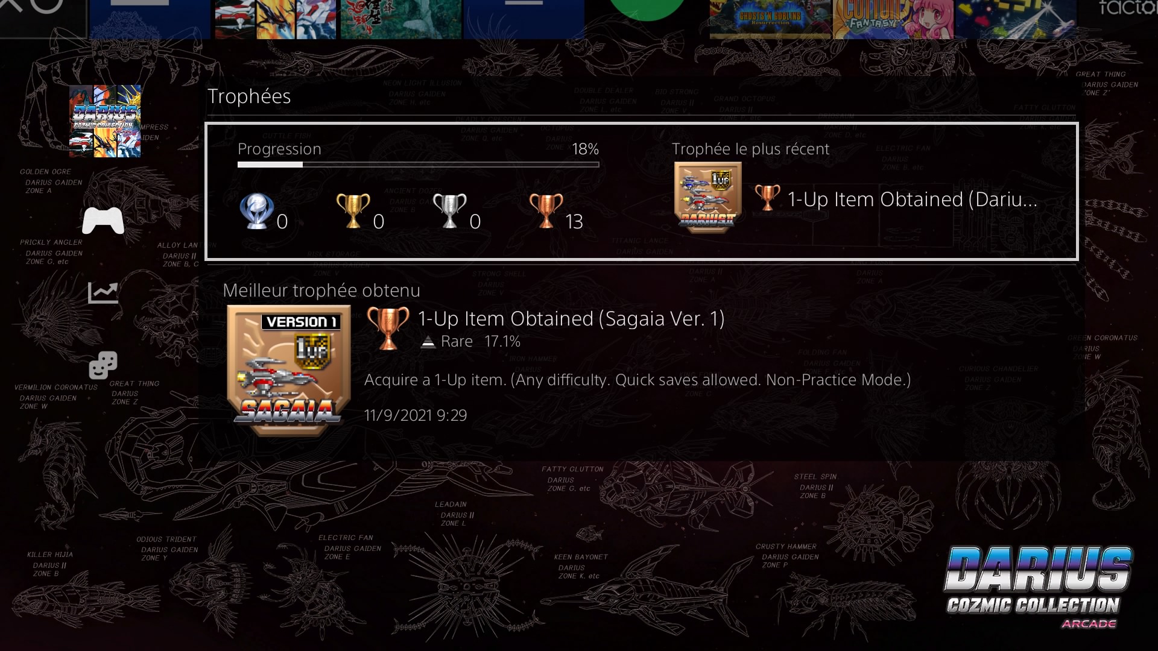Open latest 1-Up Item Obtained (Dariu... trophy
The width and height of the screenshot is (1158, 651).
pos(913,199)
